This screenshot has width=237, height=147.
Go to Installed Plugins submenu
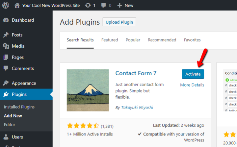click(x=19, y=107)
